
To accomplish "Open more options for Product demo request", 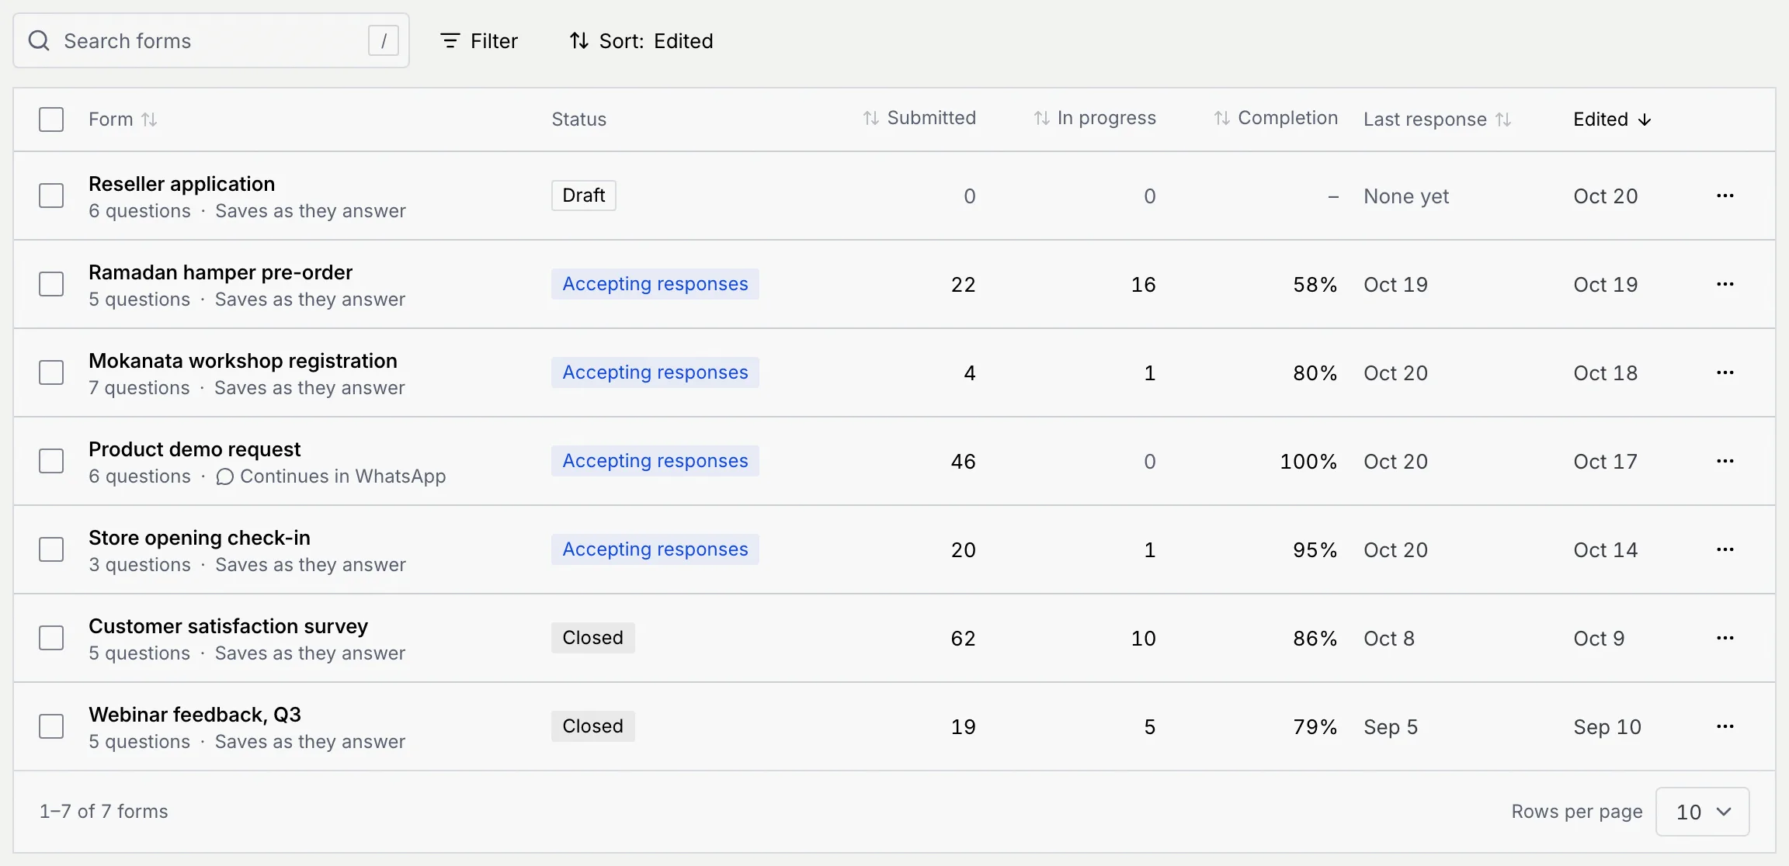I will point(1725,461).
